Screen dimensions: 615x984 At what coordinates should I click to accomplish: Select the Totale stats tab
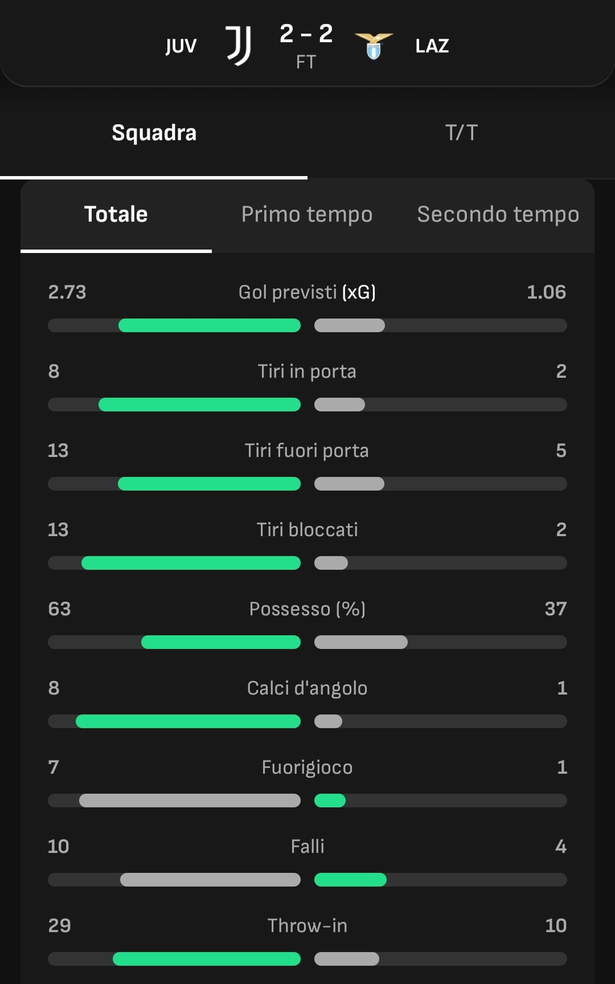[116, 215]
